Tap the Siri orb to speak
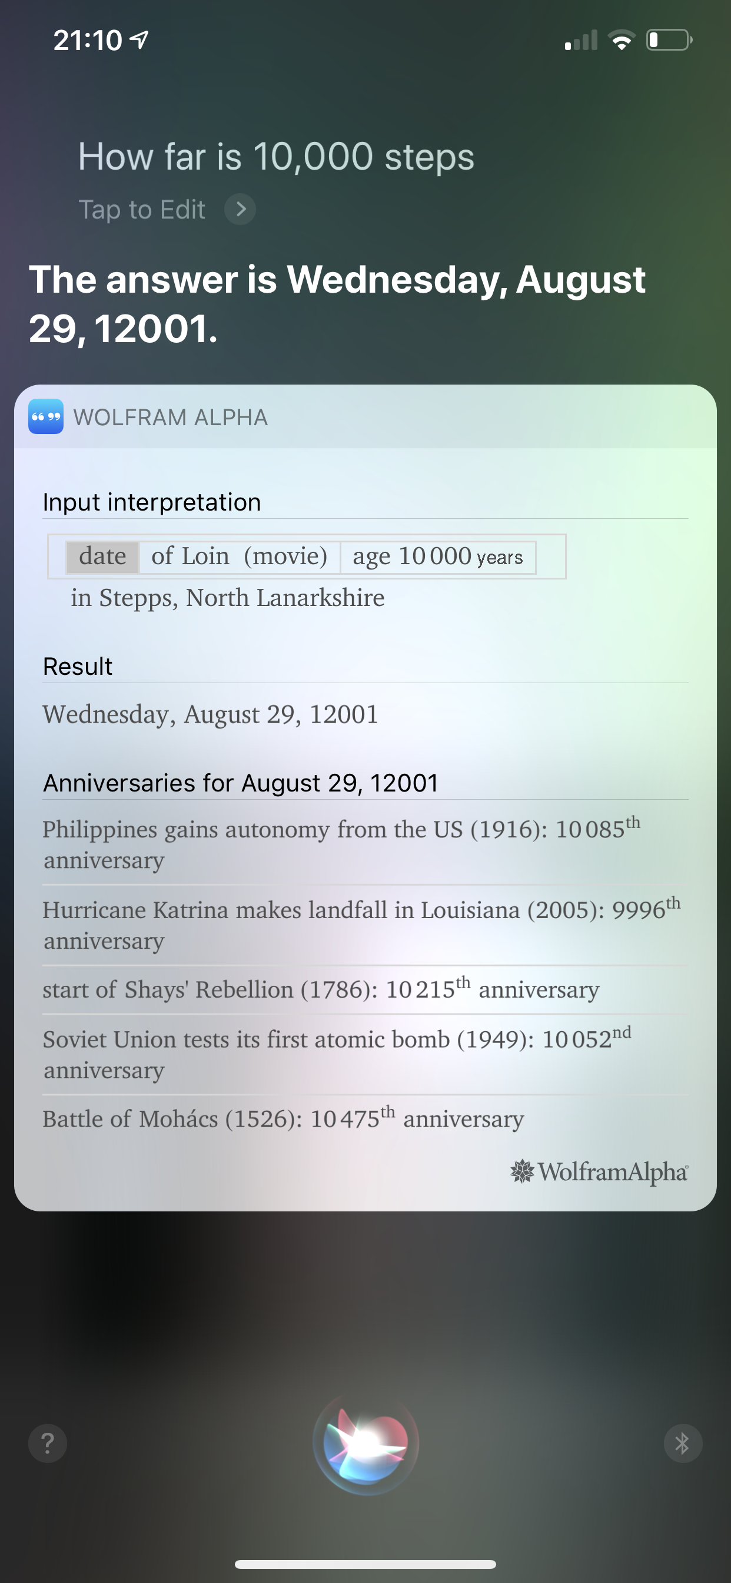 pyautogui.click(x=366, y=1442)
